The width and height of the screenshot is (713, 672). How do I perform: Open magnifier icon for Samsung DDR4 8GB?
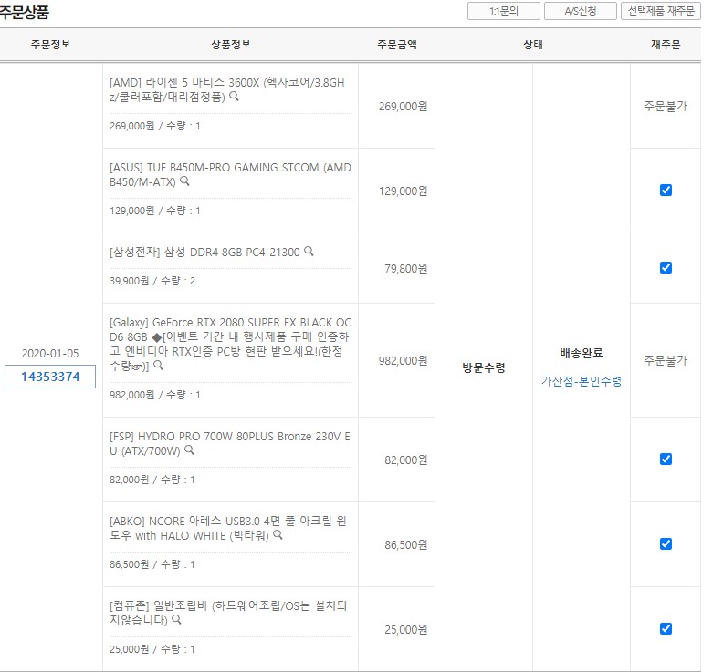309,252
